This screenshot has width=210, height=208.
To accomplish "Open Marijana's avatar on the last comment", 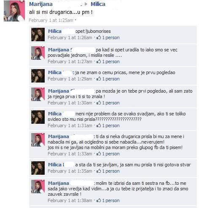I will click(x=38, y=187).
